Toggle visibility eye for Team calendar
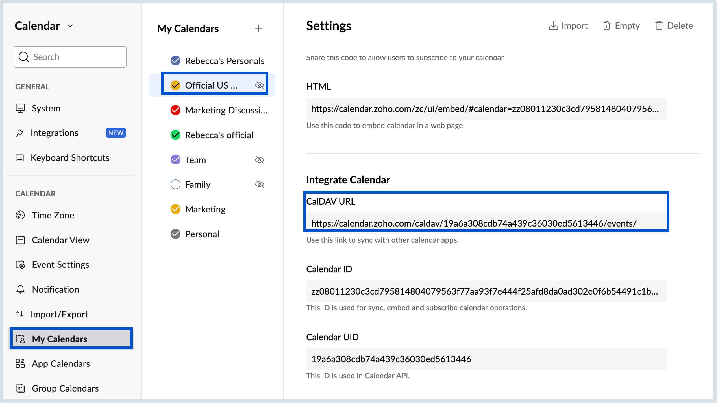 [x=259, y=160]
